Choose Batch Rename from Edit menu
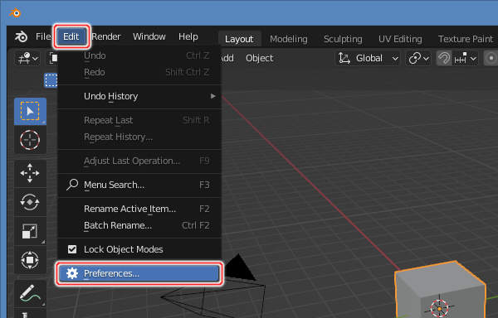The width and height of the screenshot is (498, 318). pos(139,225)
